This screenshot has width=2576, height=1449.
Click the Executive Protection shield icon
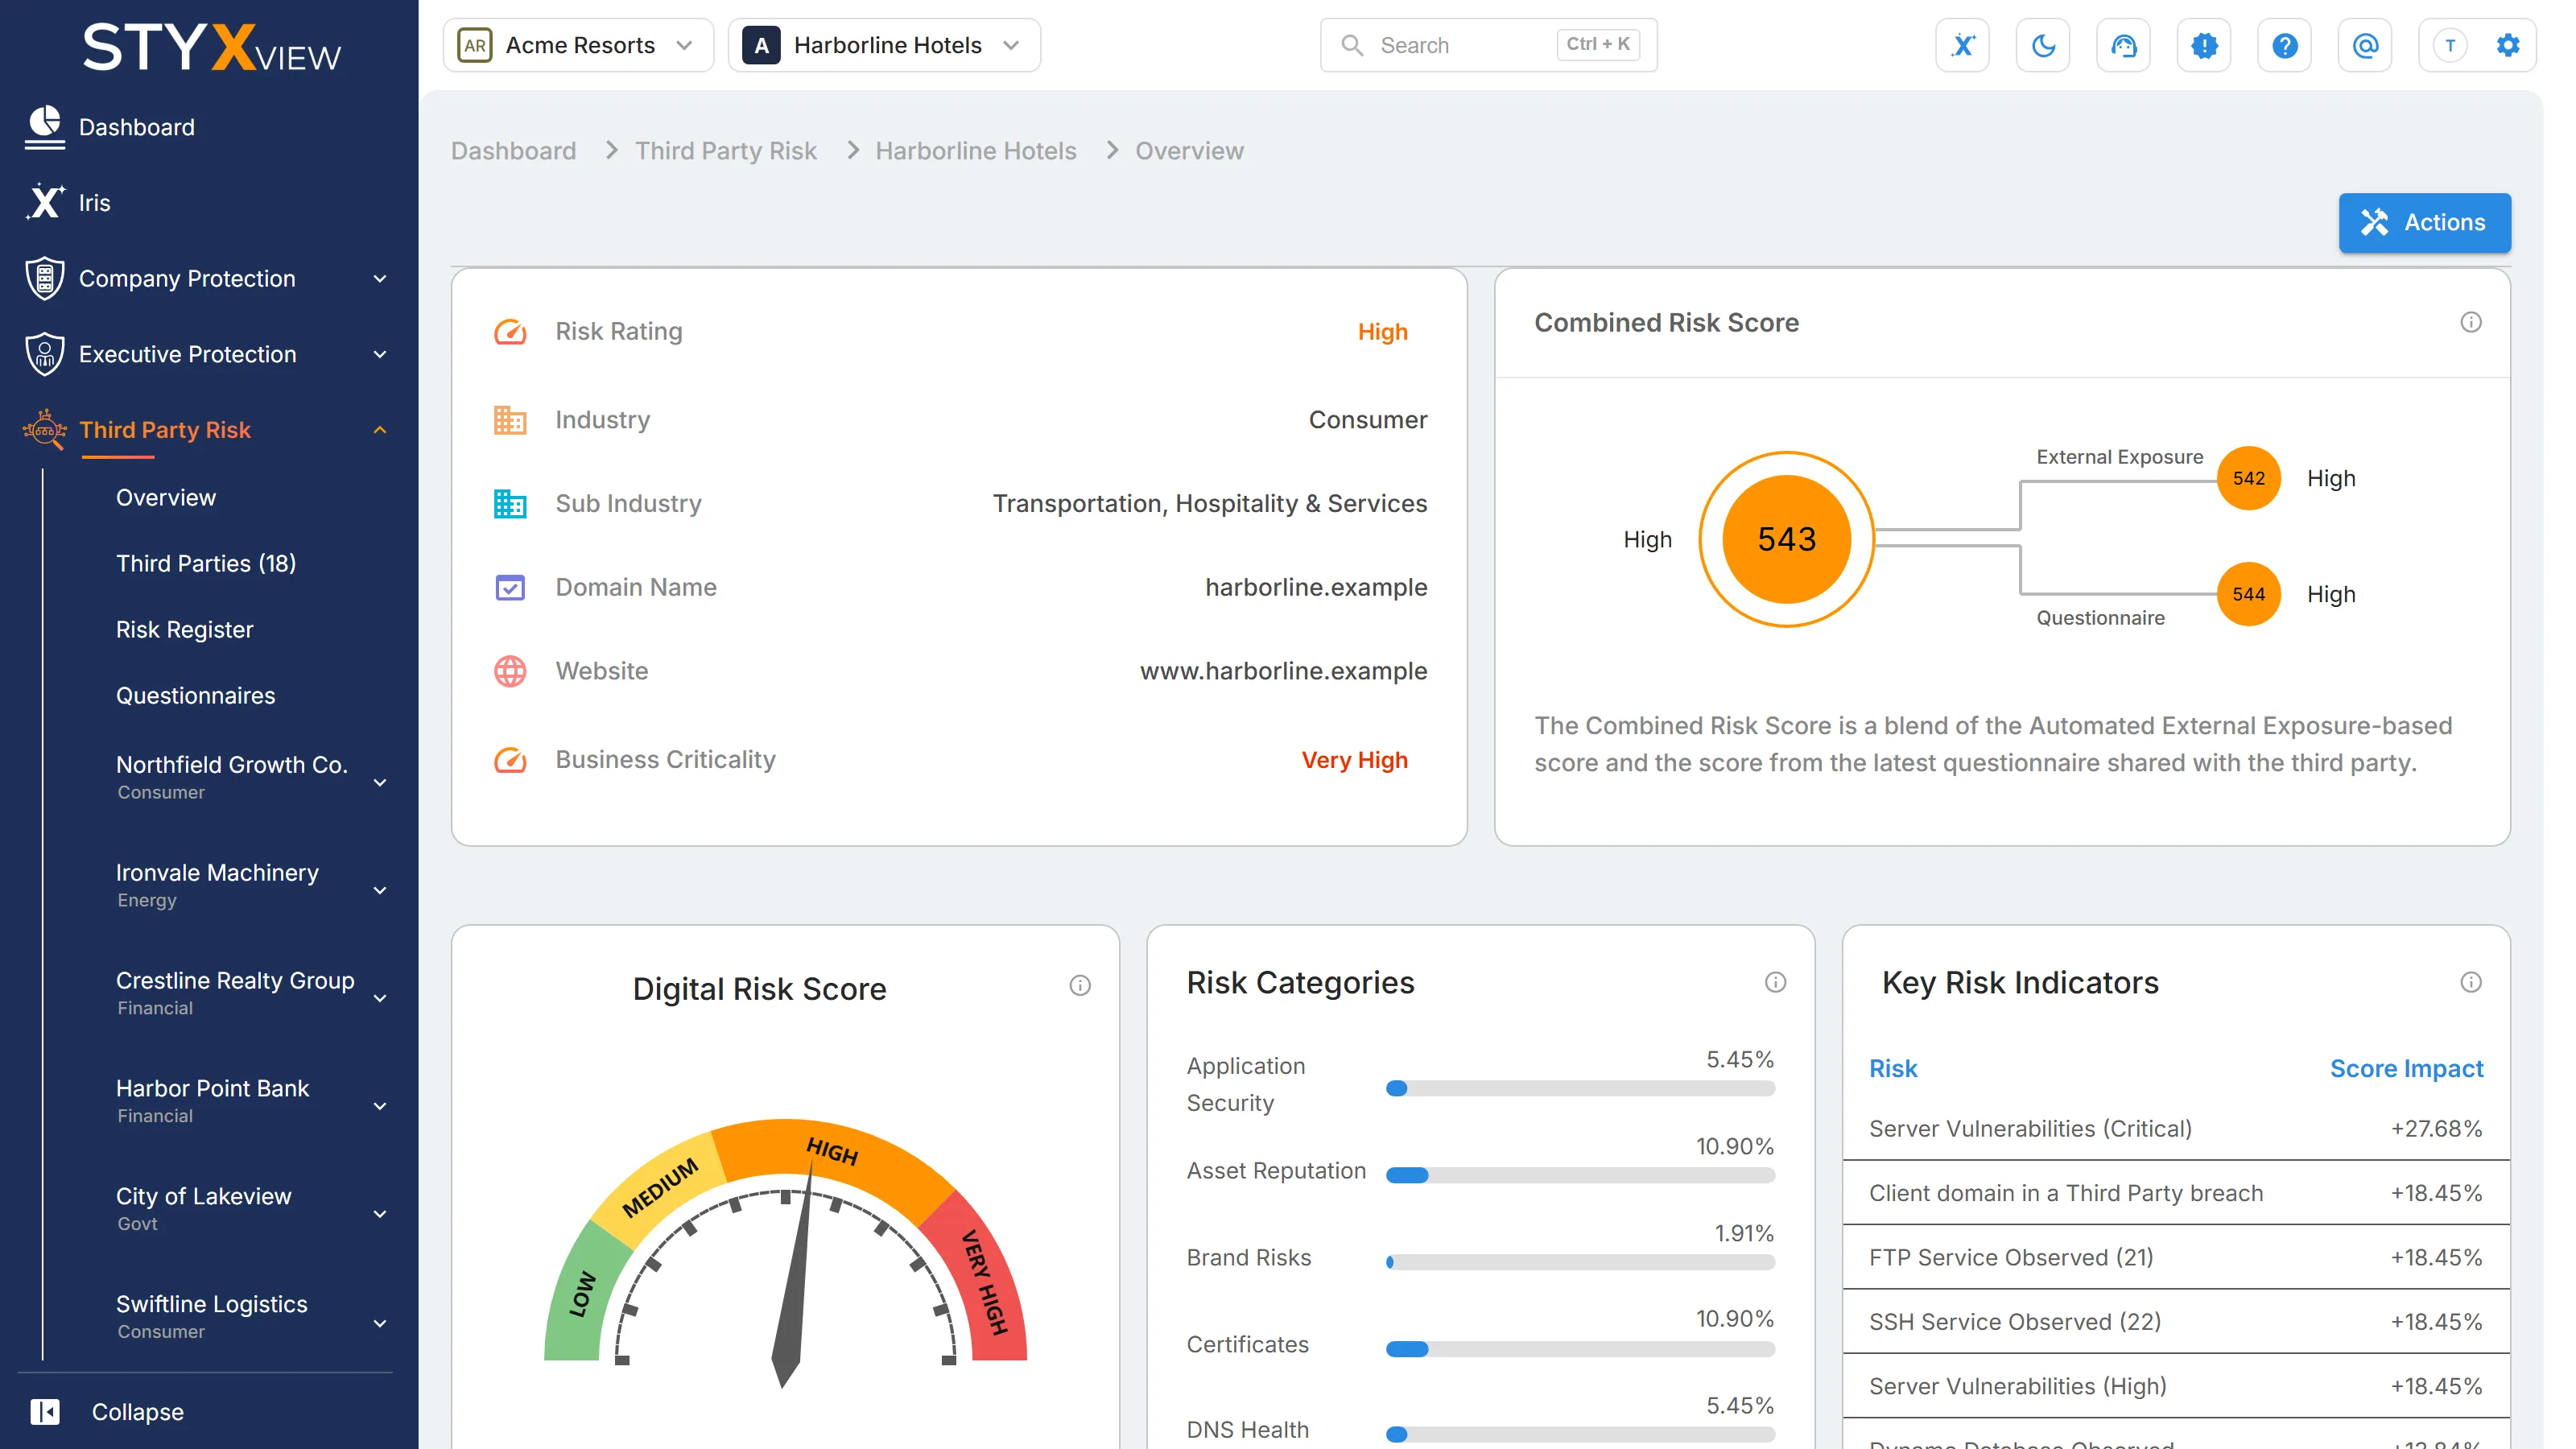tap(45, 354)
